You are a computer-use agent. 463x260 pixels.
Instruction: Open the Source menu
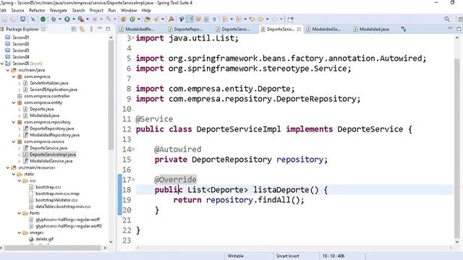[17, 10]
